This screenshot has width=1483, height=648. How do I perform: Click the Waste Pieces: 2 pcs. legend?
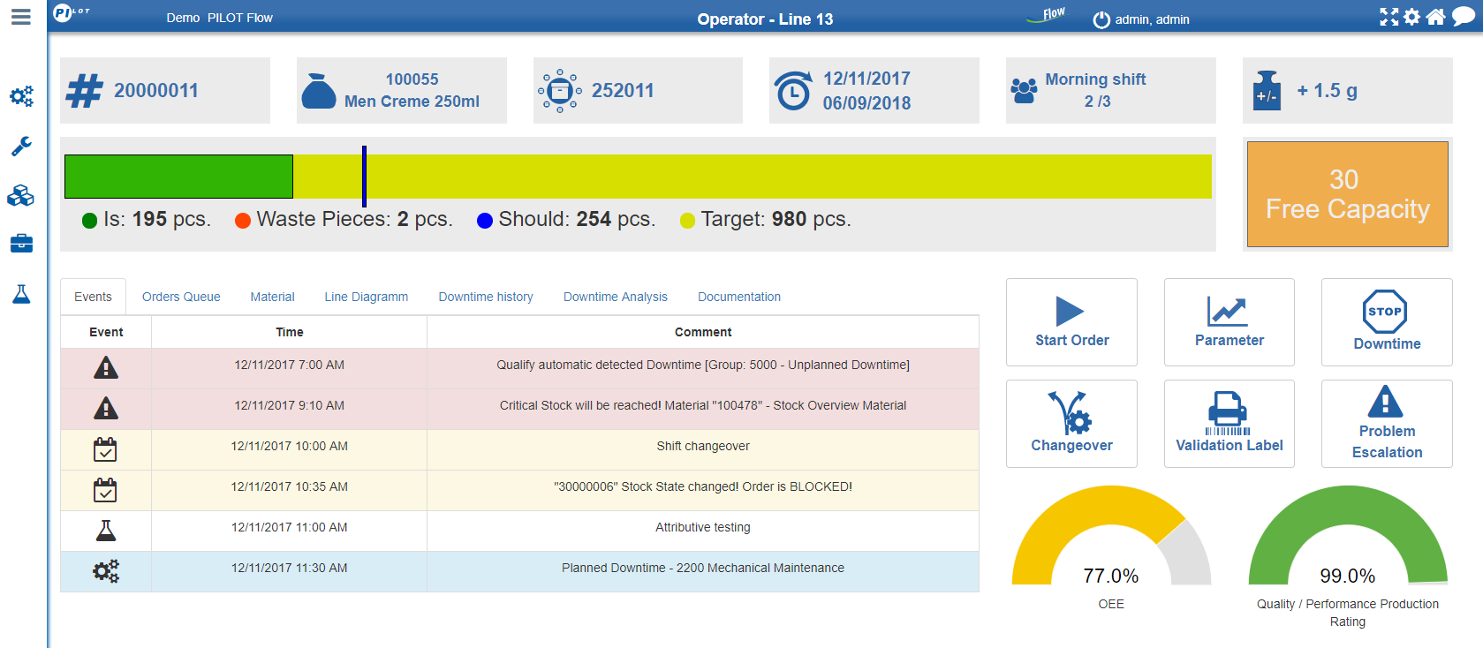coord(344,219)
